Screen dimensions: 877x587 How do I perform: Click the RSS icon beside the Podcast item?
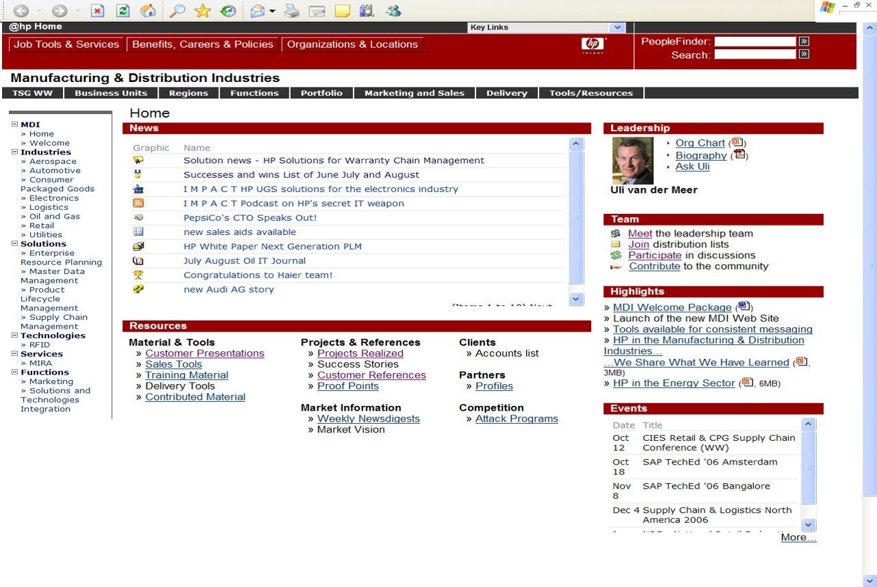[138, 203]
